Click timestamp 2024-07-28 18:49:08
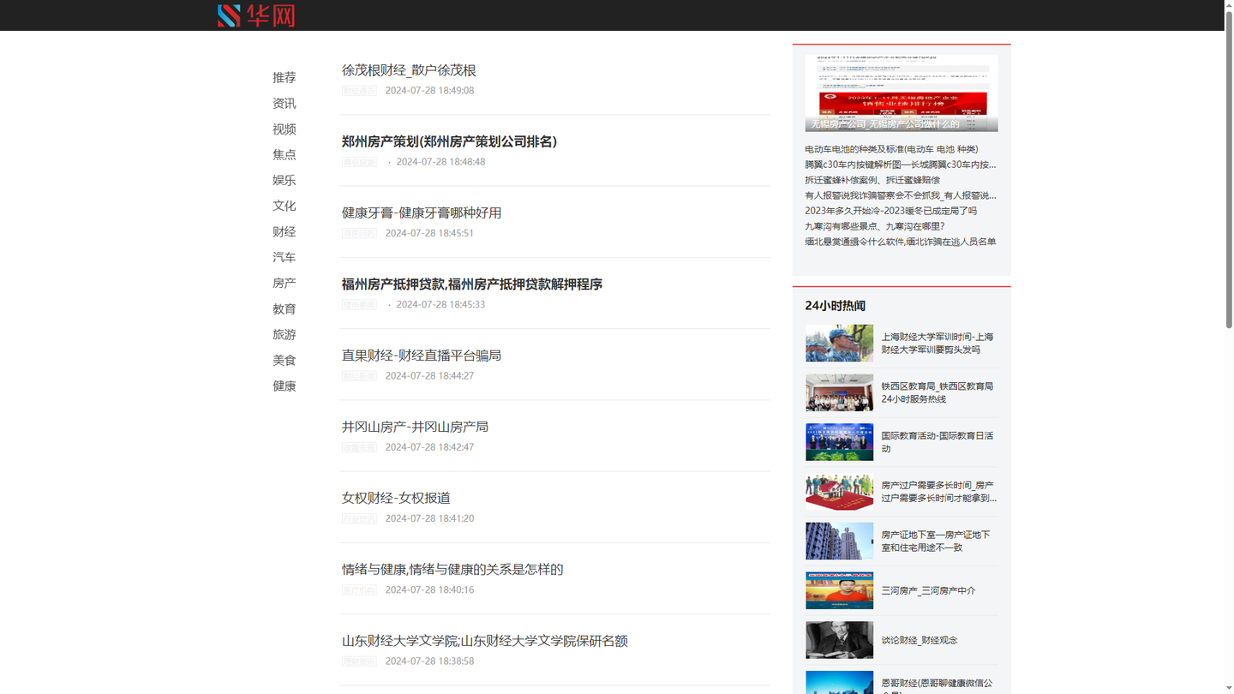Viewport: 1234px width, 694px height. pos(429,90)
